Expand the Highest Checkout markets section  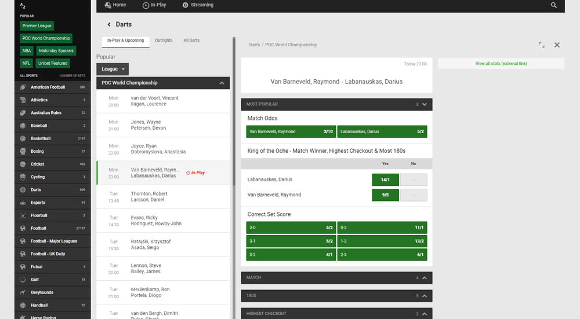click(x=425, y=314)
